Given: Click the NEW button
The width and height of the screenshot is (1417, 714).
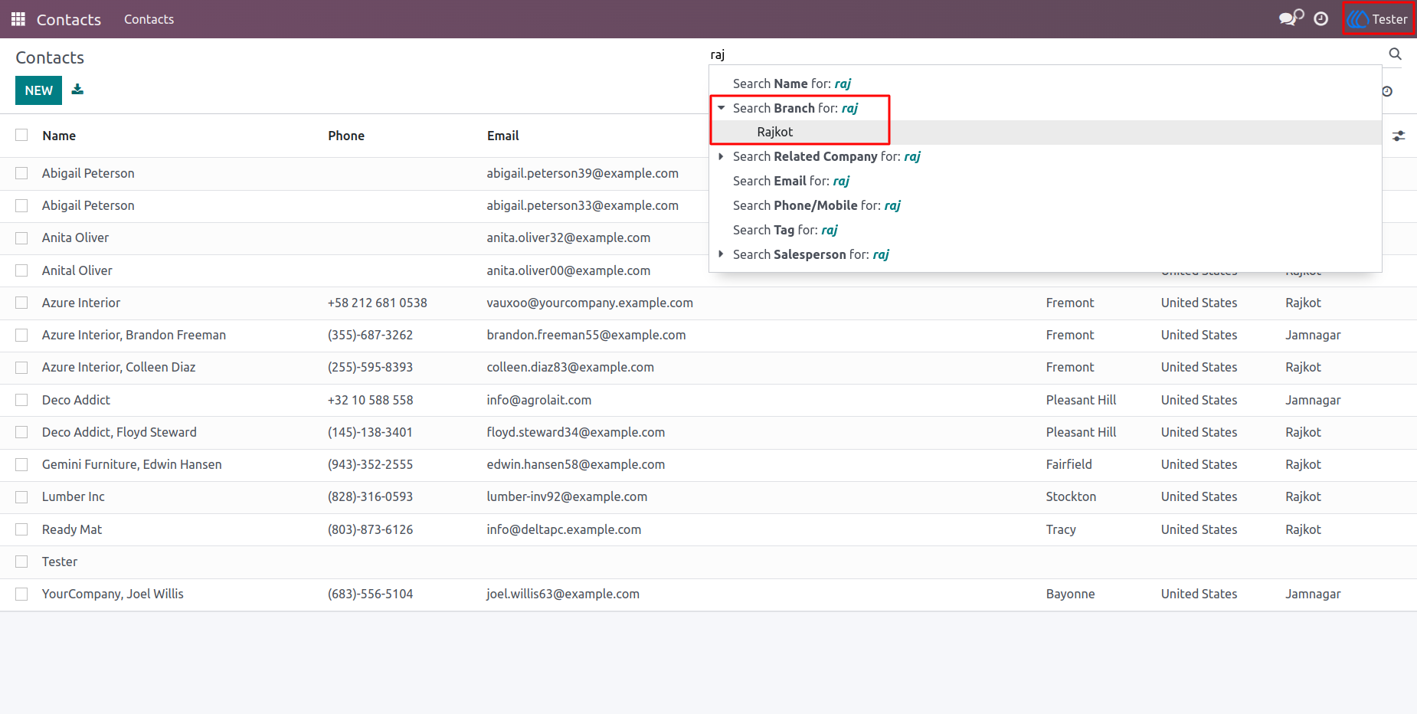Looking at the screenshot, I should (x=38, y=90).
